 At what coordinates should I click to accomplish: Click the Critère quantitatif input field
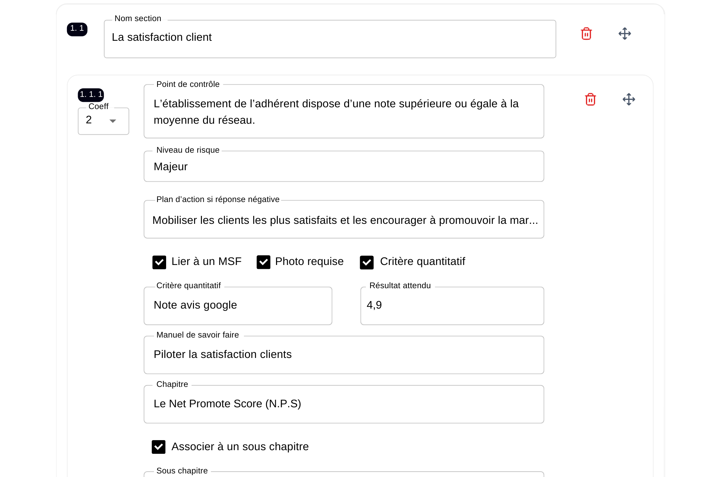[238, 306]
